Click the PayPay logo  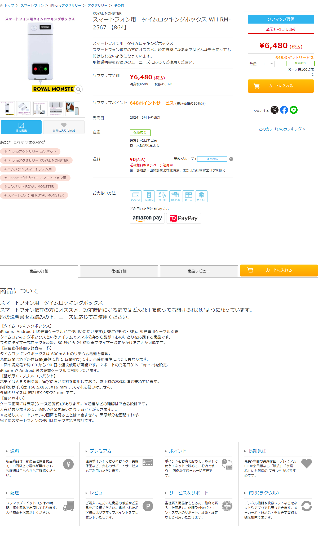(184, 218)
